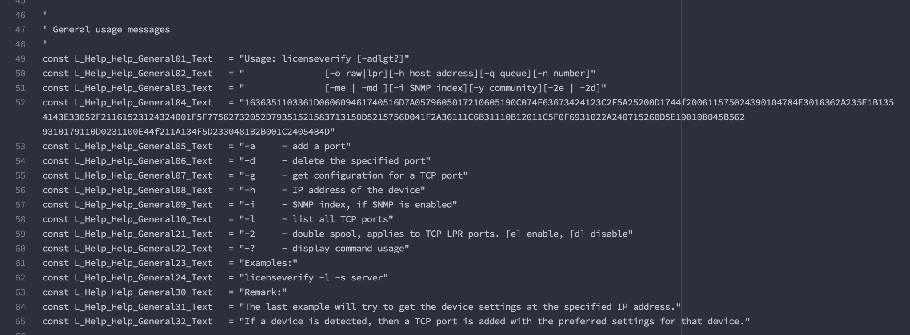Click the L_Help_Help_General08_Text identifier
This screenshot has height=335, width=910.
[x=144, y=190]
